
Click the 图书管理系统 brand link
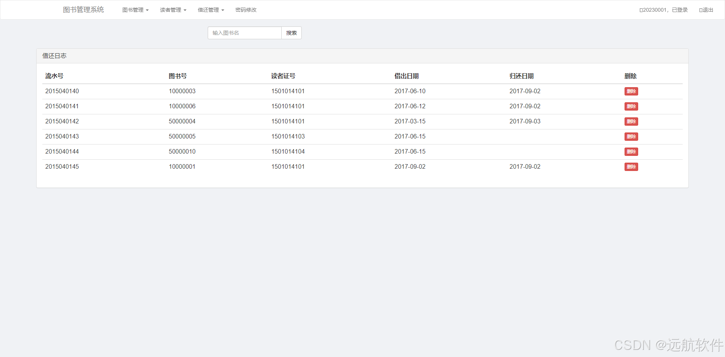coord(83,9)
